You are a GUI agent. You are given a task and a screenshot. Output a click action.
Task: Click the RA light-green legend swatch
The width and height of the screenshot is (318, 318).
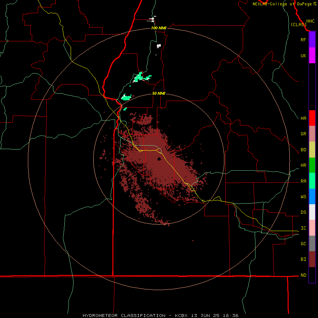pos(312,181)
